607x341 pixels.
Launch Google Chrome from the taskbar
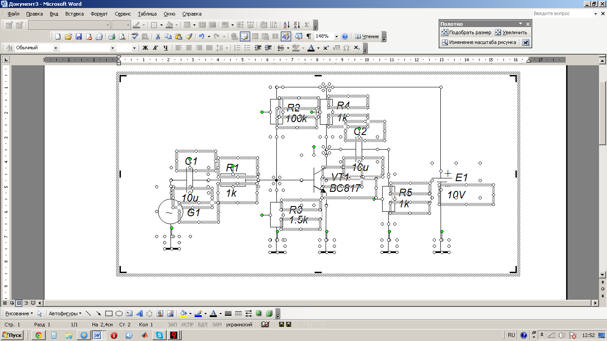(39, 335)
